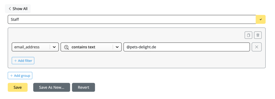Click the Staff segment name field
275x99 pixels.
132,19
